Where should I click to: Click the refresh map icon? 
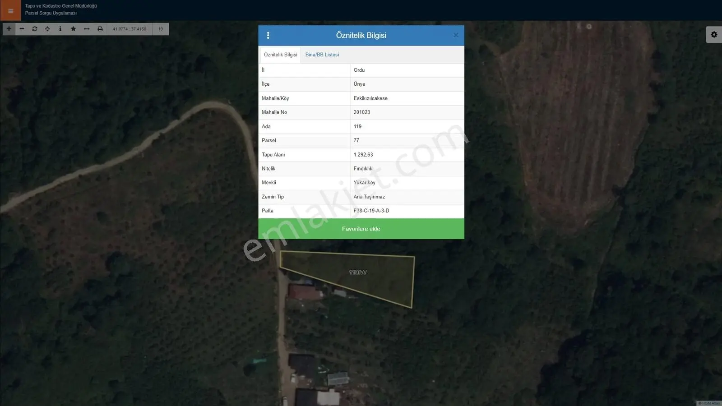[x=34, y=29]
